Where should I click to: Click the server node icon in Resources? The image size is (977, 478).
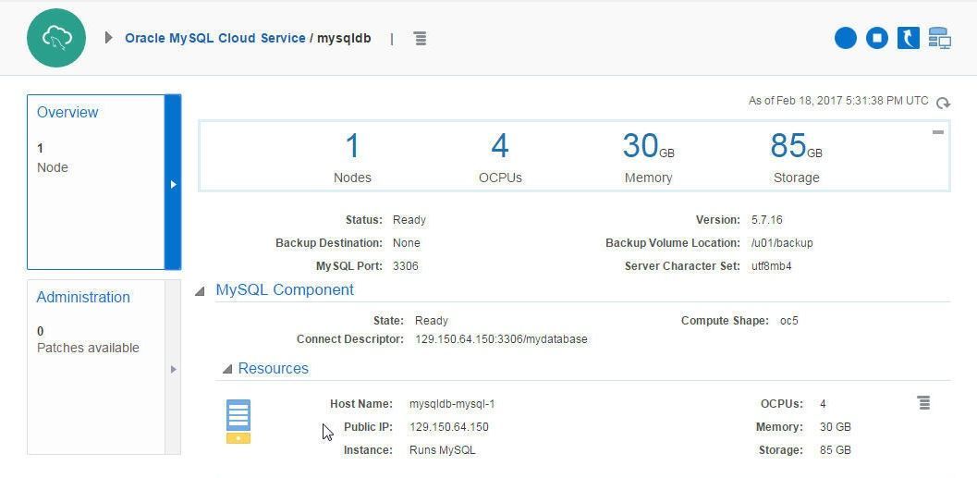pos(238,422)
